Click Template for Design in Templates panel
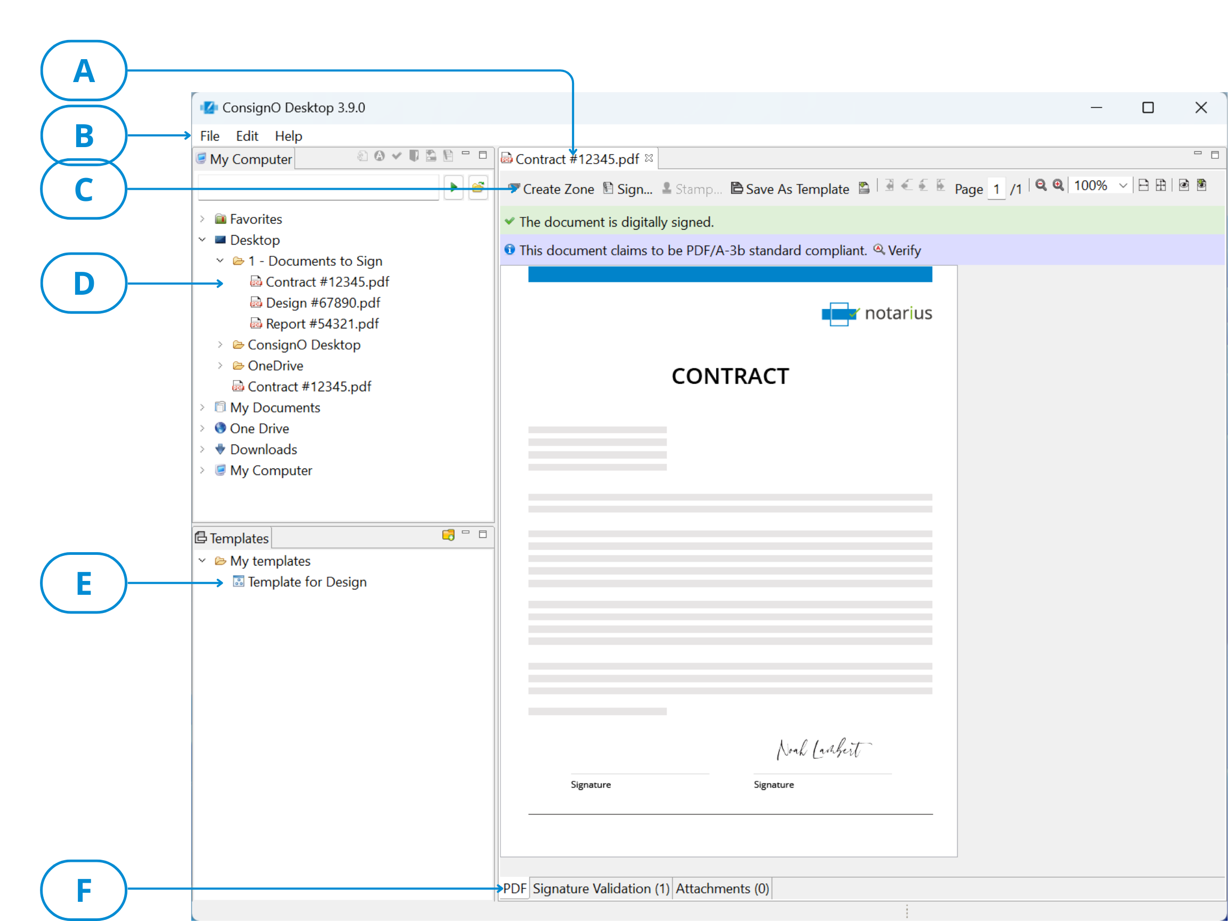Viewport: 1228px width, 921px height. 308,581
